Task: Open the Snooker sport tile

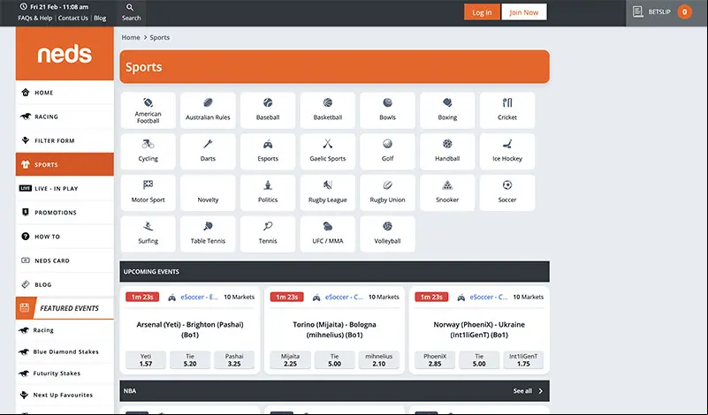Action: click(447, 192)
